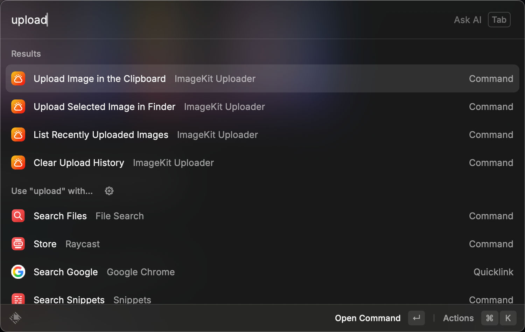Click the Snippets icon next to Search Snippets
The image size is (525, 332).
coord(18,298)
